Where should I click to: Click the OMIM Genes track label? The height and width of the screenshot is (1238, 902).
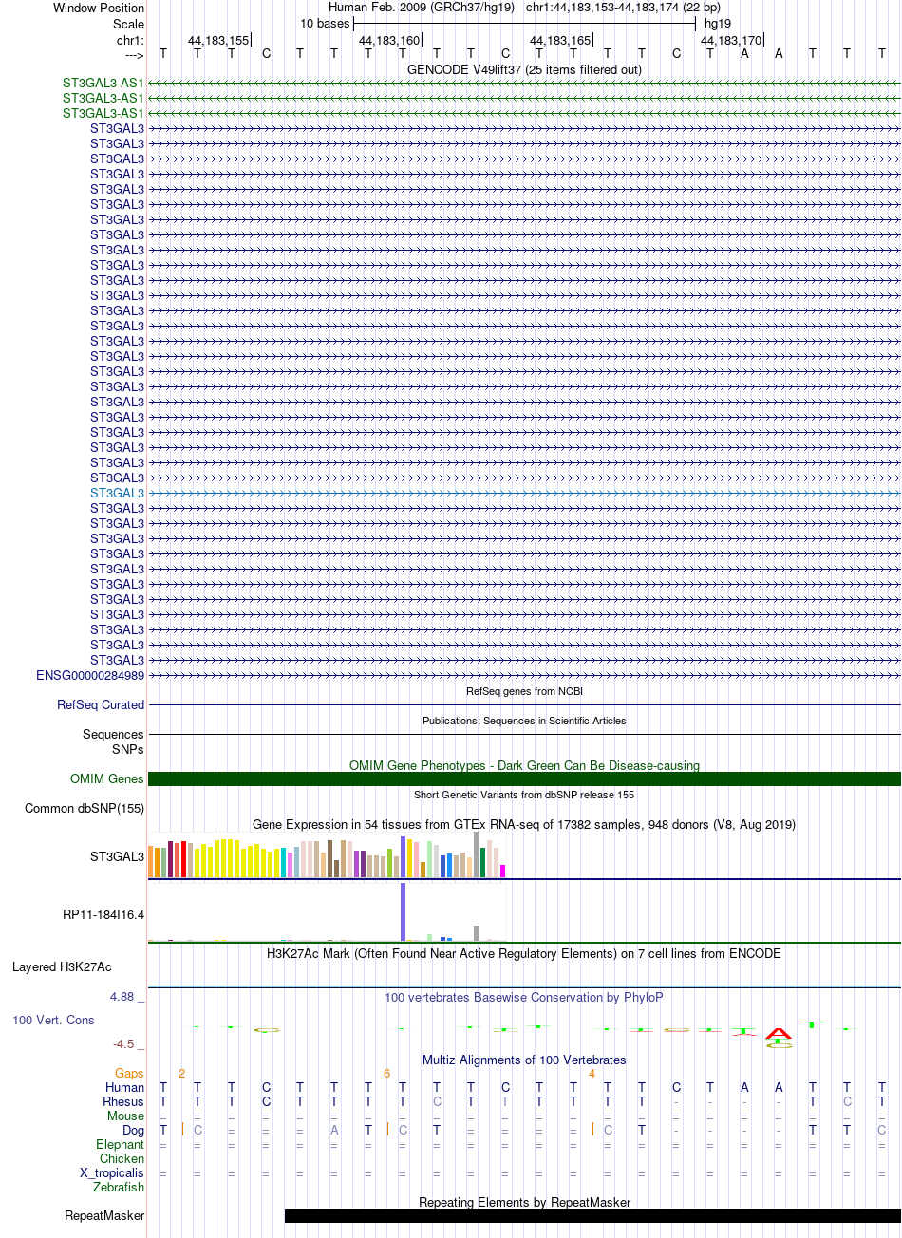[107, 778]
